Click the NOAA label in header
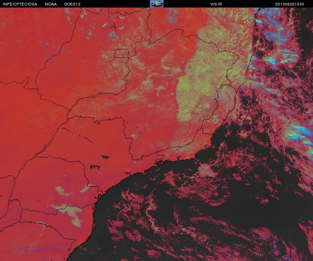Screen dimensions: 313x261 (x=51, y=4)
